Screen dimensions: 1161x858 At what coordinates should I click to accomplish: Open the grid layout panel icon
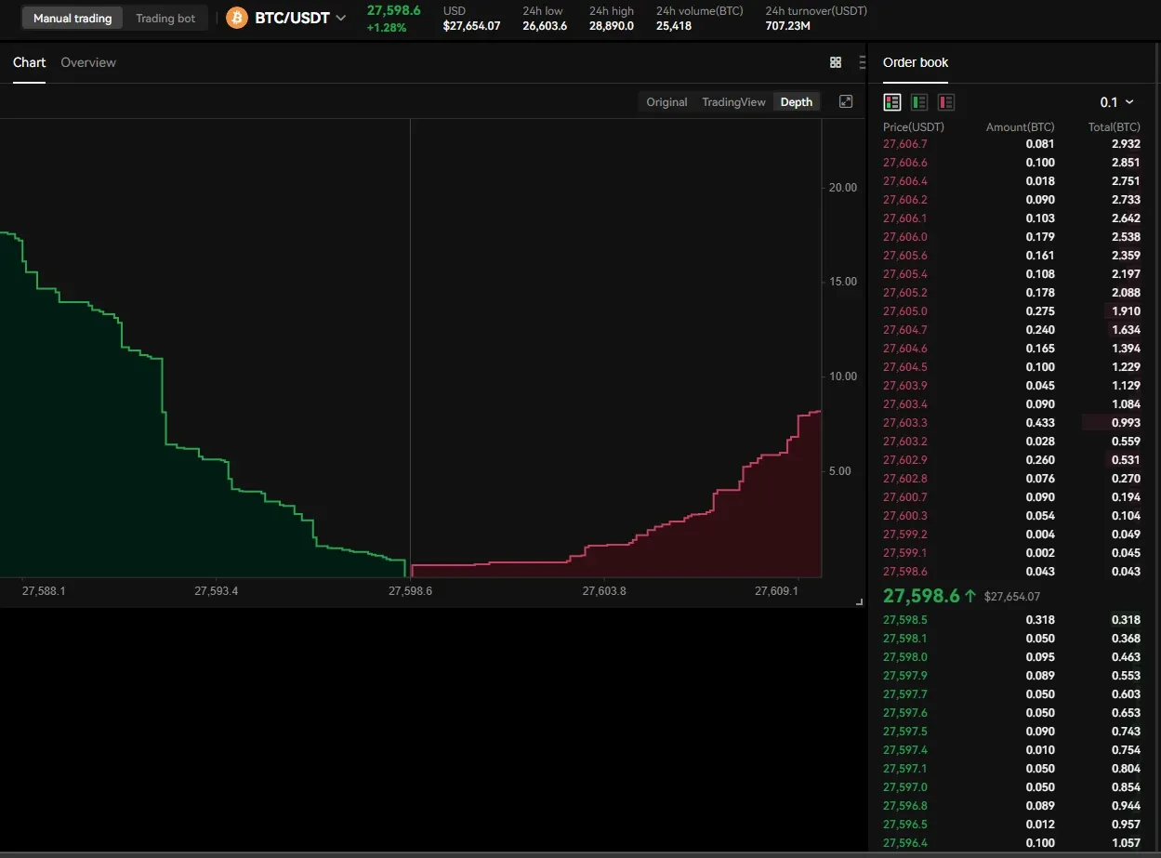[835, 61]
